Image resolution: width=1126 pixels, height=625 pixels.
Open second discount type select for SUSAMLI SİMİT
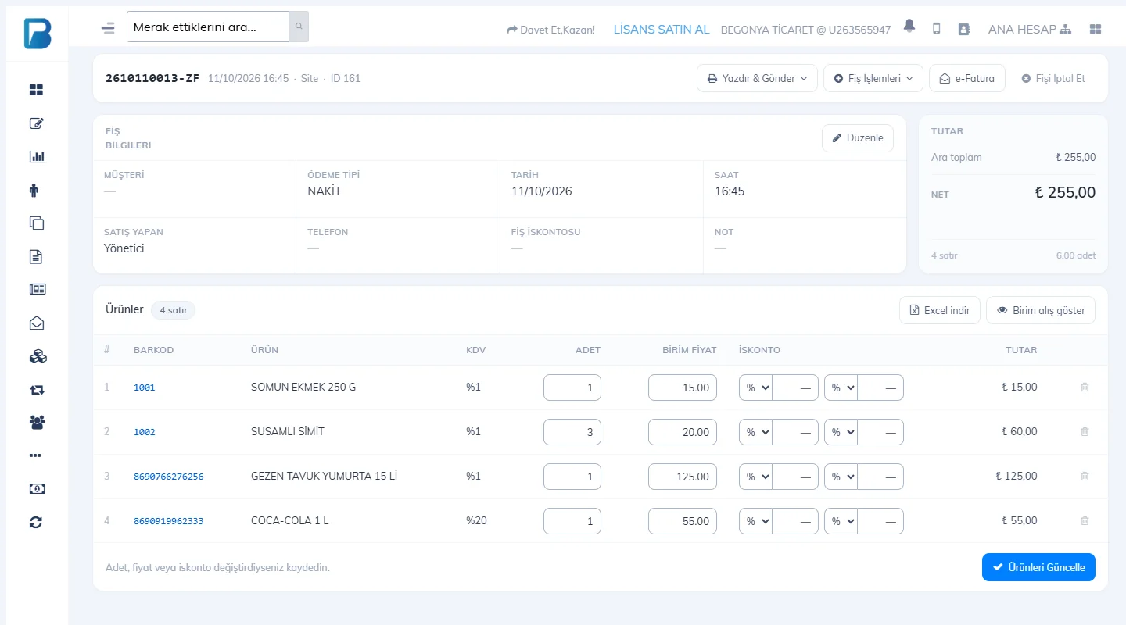click(x=841, y=432)
